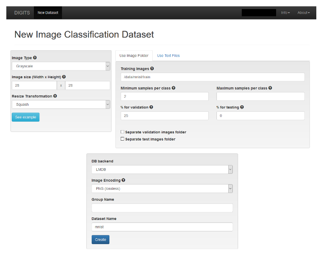The height and width of the screenshot is (259, 324).
Task: Click the Group Name input field
Action: click(162, 208)
